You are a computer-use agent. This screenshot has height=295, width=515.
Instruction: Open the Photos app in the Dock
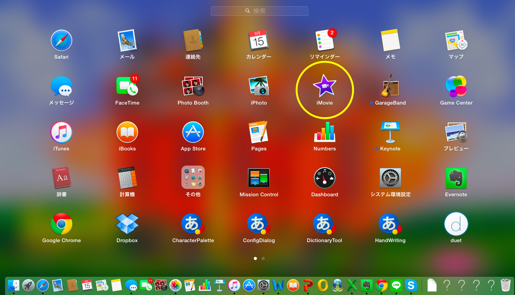point(176,285)
